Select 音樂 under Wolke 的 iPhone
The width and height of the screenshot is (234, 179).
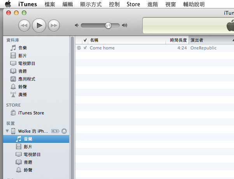[x=36, y=139]
